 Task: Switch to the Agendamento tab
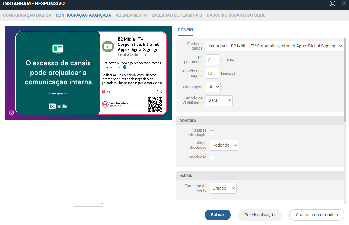tap(131, 15)
